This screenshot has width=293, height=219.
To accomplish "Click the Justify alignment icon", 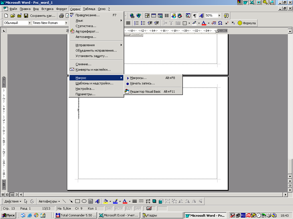I will pyautogui.click(x=128, y=23).
